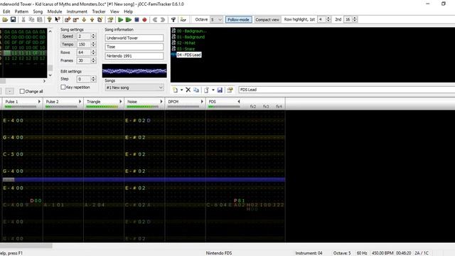This screenshot has height=256, width=455.
Task: Toggle the Follow-mode button
Action: [239, 20]
